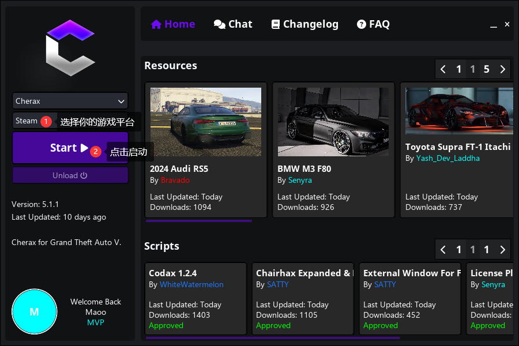Open the FAQ tab

373,24
